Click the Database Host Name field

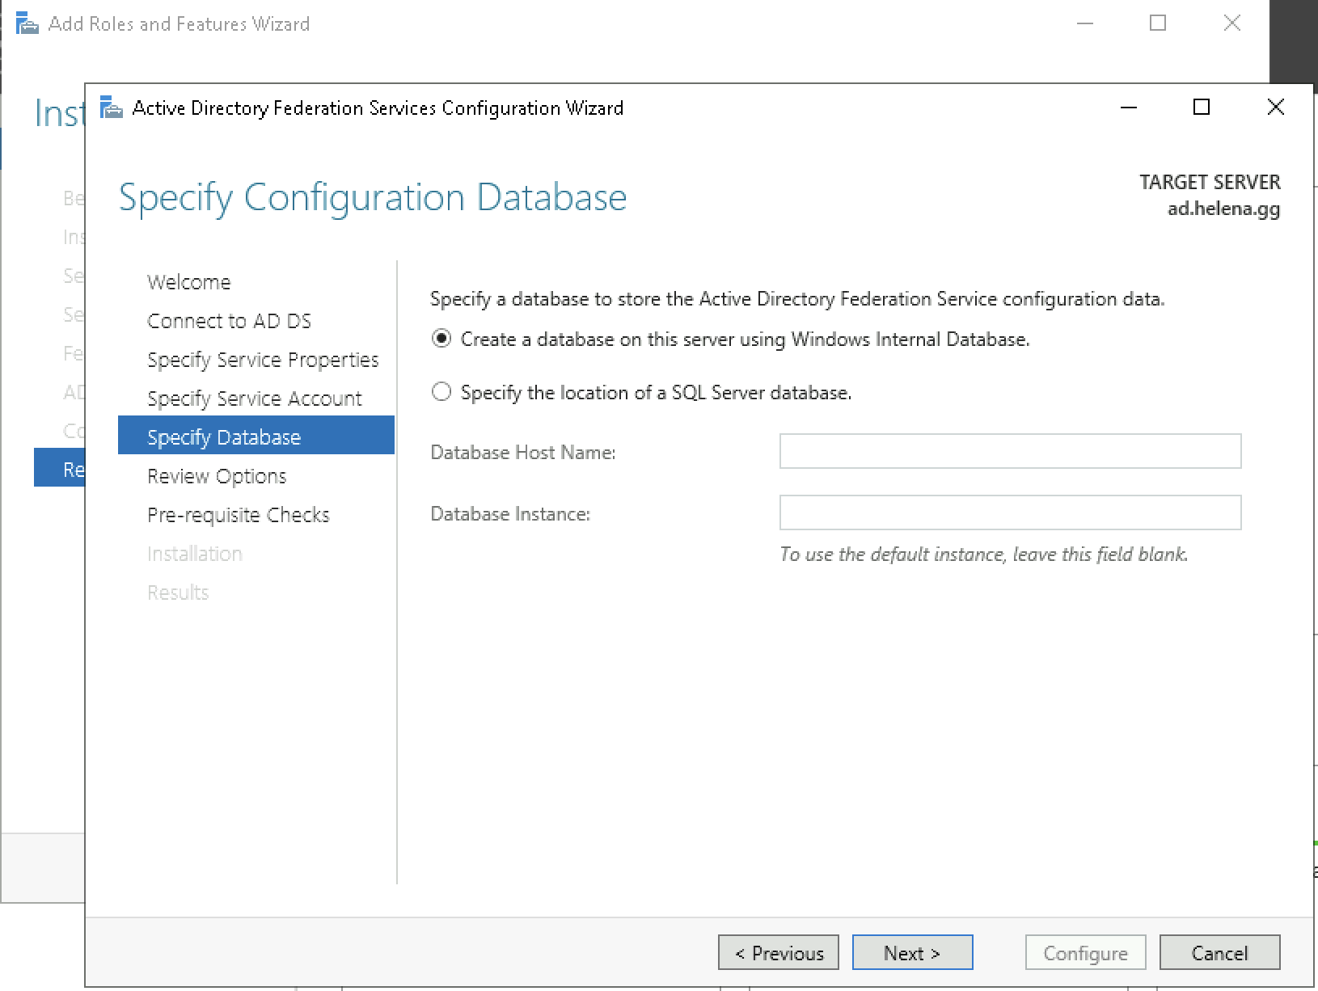coord(1010,451)
